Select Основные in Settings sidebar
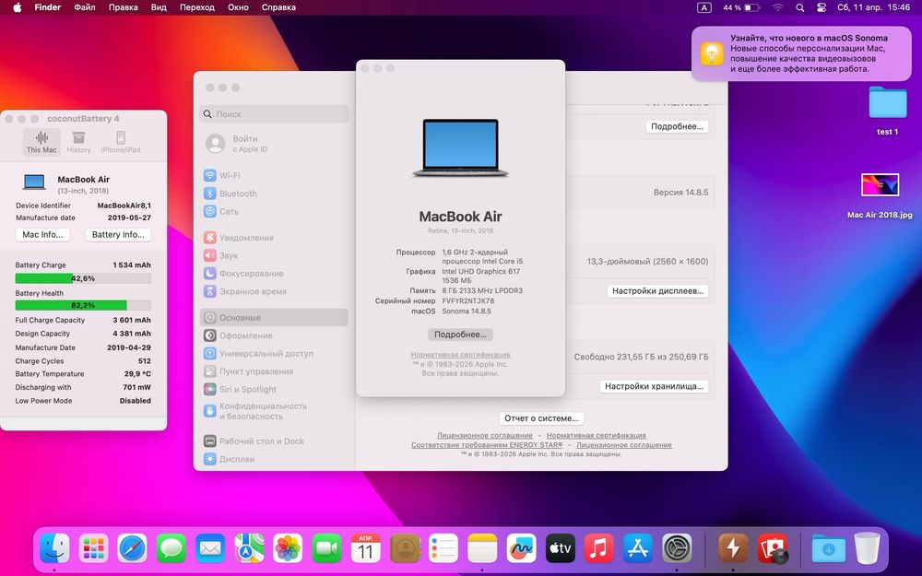922x576 pixels. pyautogui.click(x=274, y=317)
